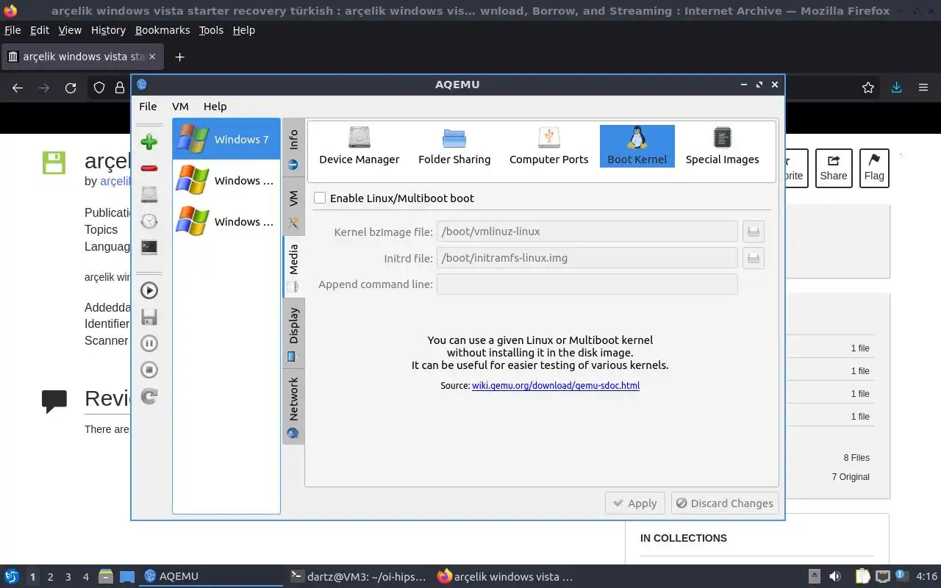Switch to AQEMU taskbar entry
The width and height of the screenshot is (941, 588).
(212, 576)
